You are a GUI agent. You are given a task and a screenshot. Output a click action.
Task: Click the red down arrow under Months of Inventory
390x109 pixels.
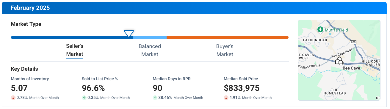(x=13, y=98)
